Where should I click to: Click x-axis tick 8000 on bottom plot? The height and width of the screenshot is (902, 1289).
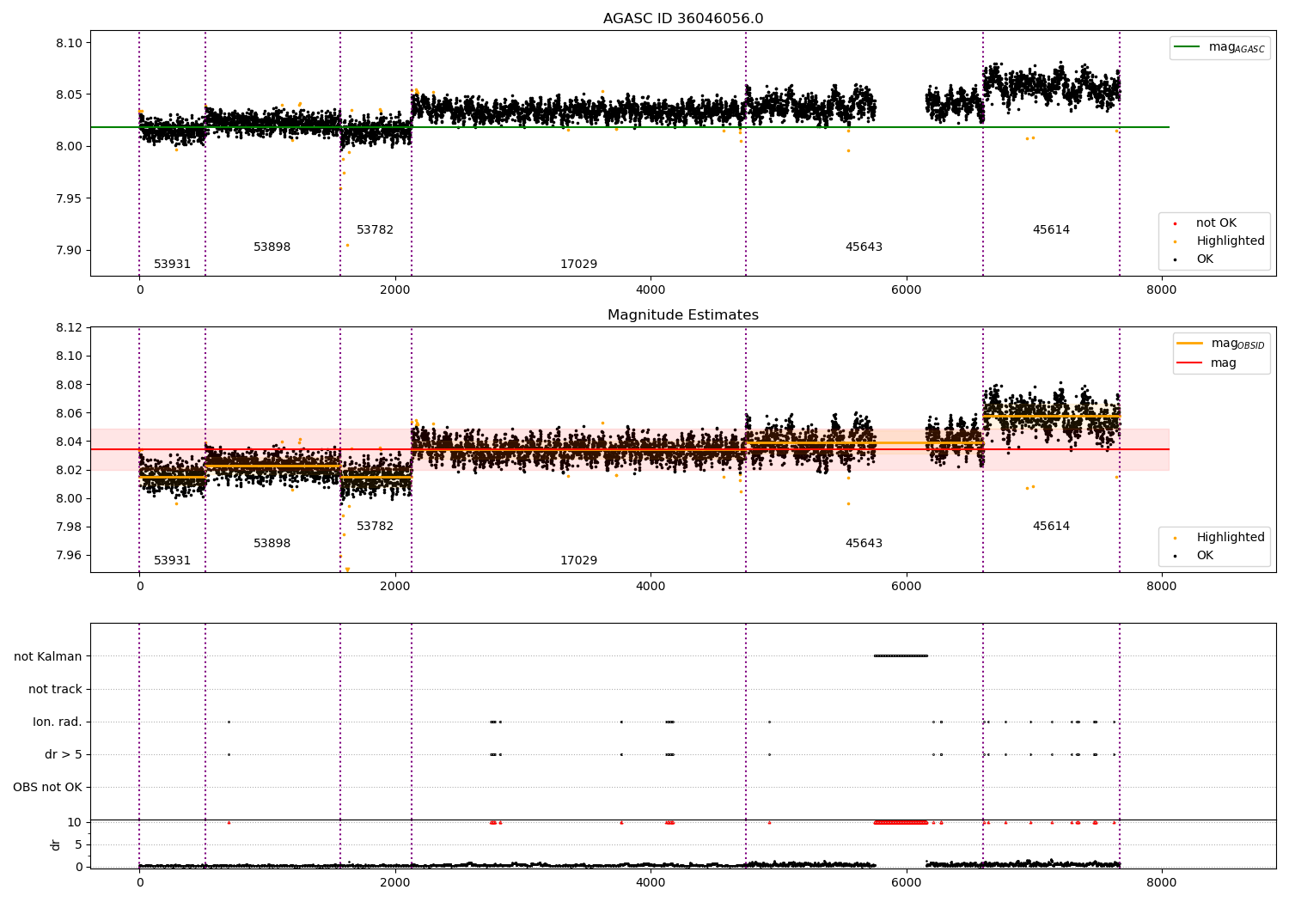(x=1162, y=883)
